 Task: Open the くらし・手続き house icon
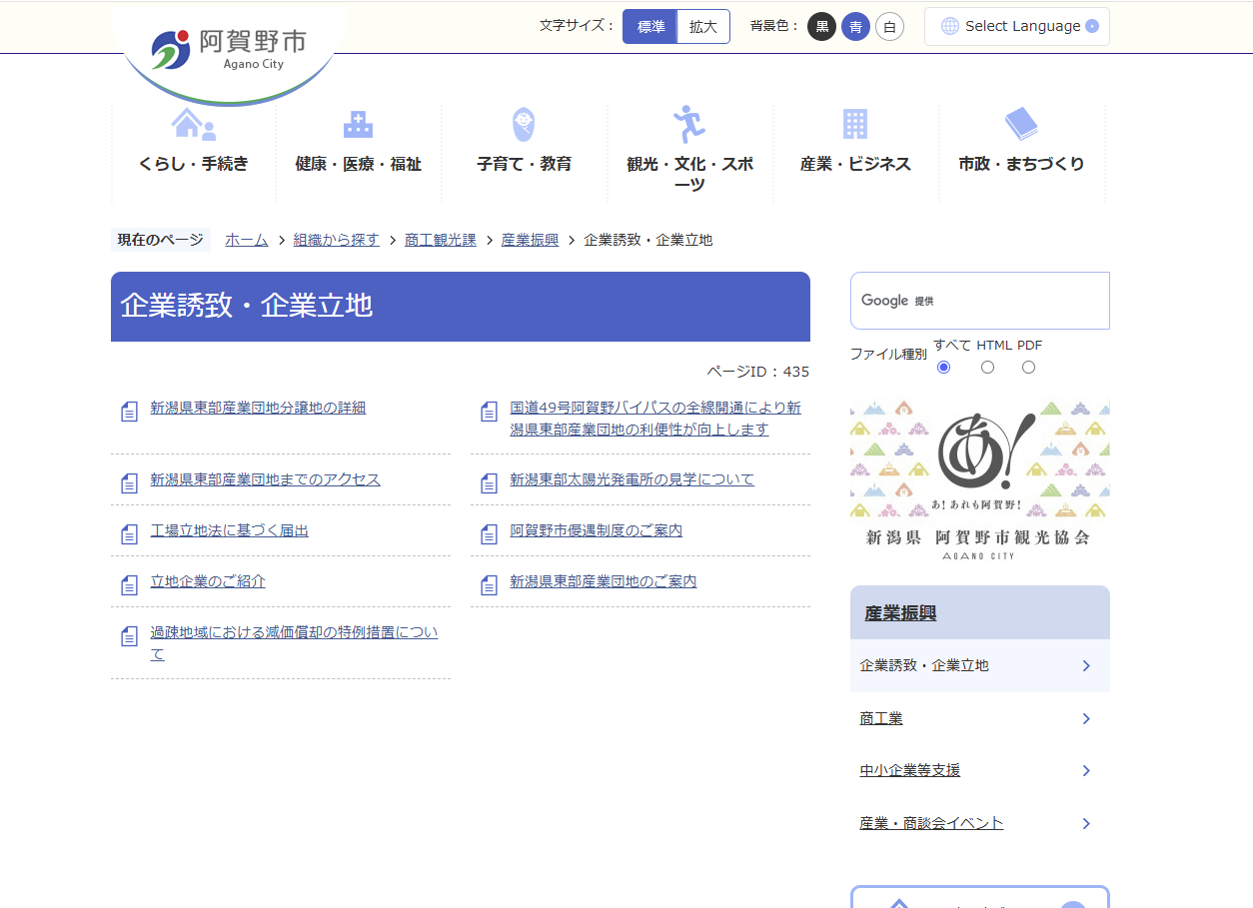point(194,124)
